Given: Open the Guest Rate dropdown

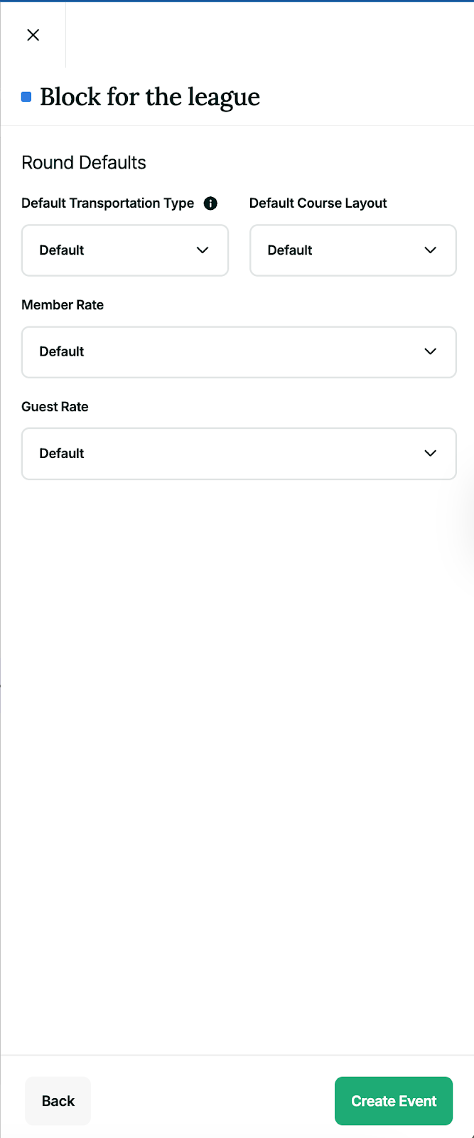Looking at the screenshot, I should 227,453.
